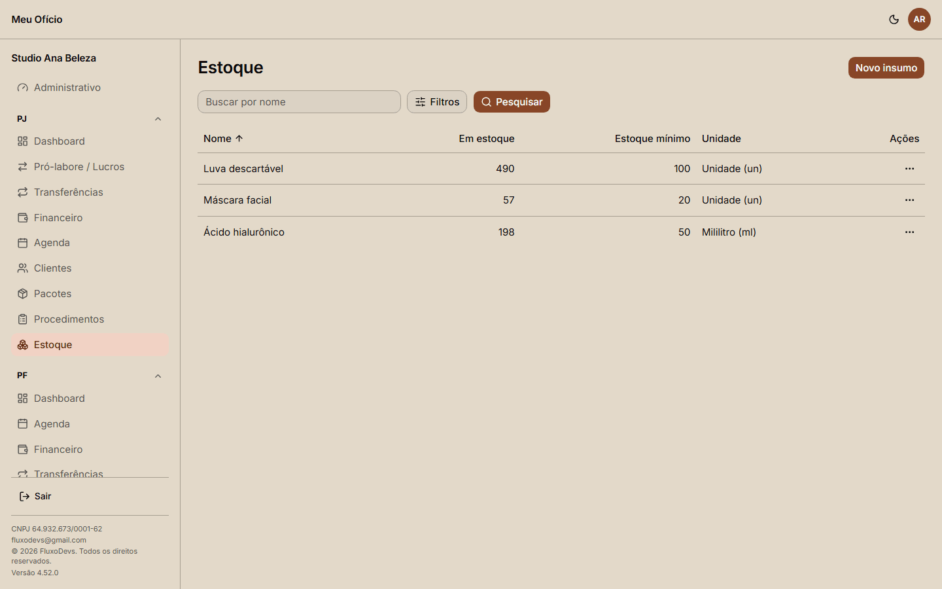Click PF Dashboard grid icon

23,399
